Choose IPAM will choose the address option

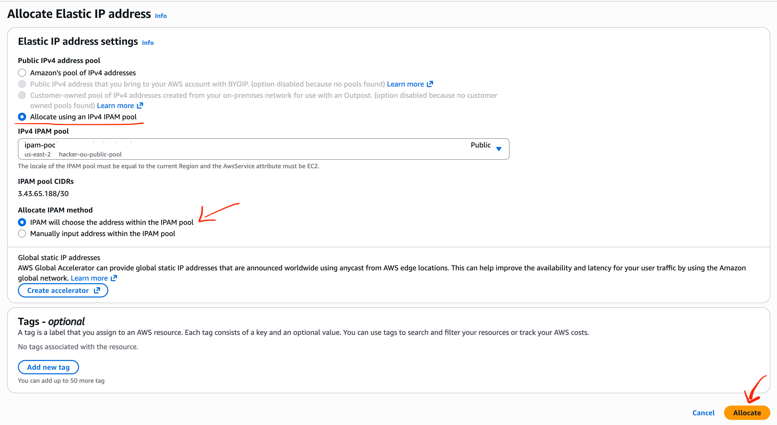coord(22,222)
